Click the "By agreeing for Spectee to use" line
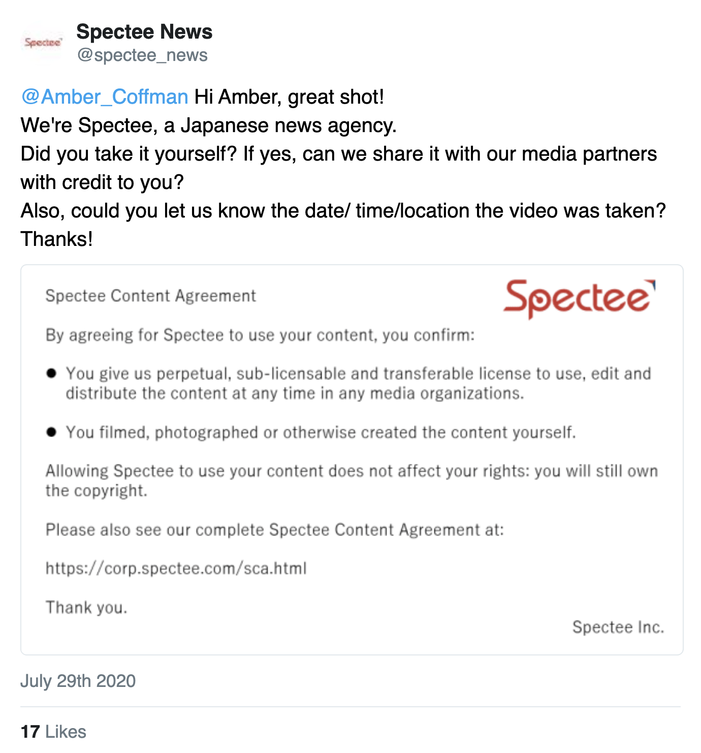Image resolution: width=701 pixels, height=753 pixels. [260, 335]
